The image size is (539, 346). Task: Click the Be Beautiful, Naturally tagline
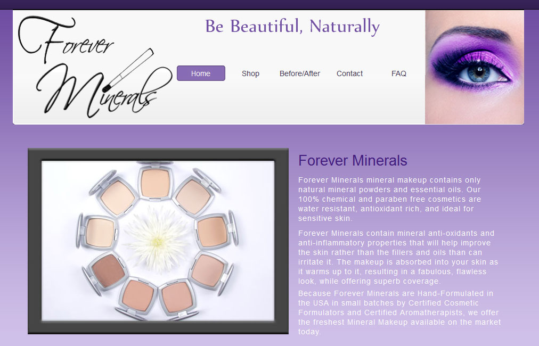click(x=292, y=27)
